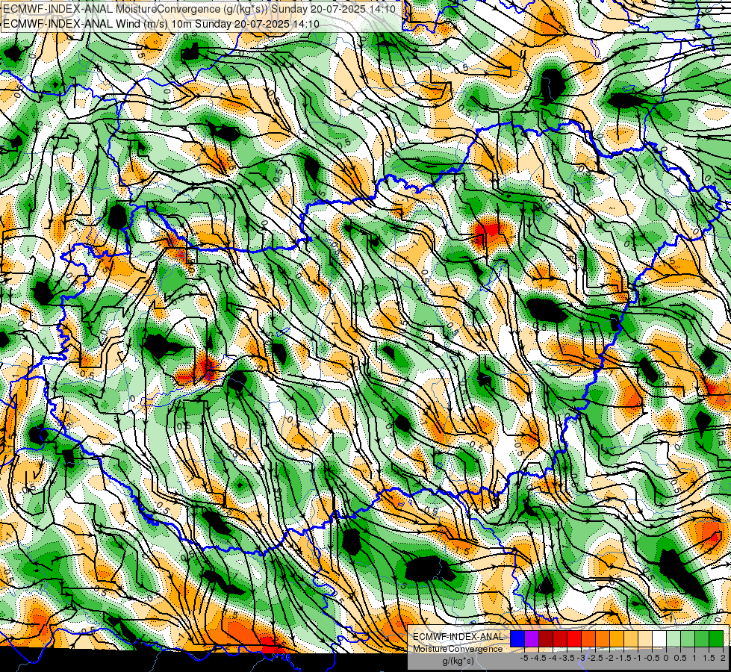Click the MoistureConvergence label in the legend
This screenshot has width=731, height=672.
pos(458,649)
